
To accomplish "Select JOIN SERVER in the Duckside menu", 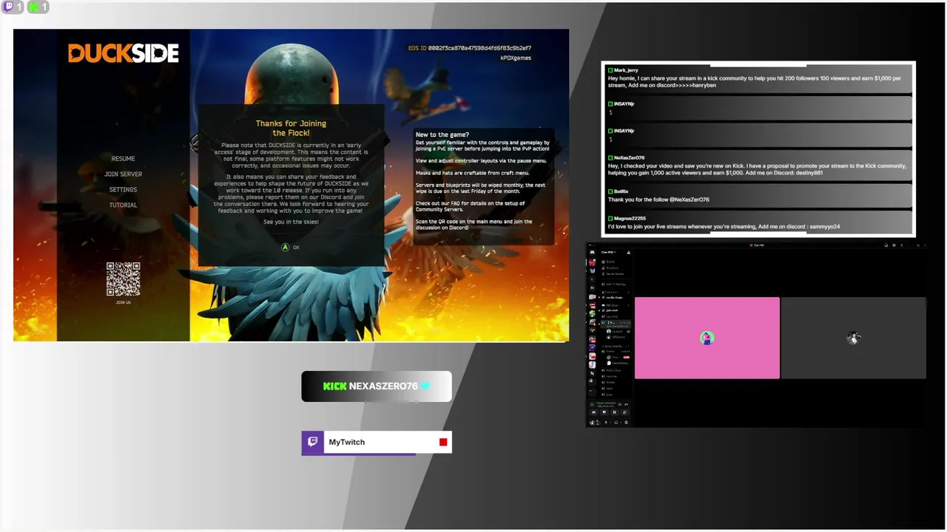I will 123,174.
